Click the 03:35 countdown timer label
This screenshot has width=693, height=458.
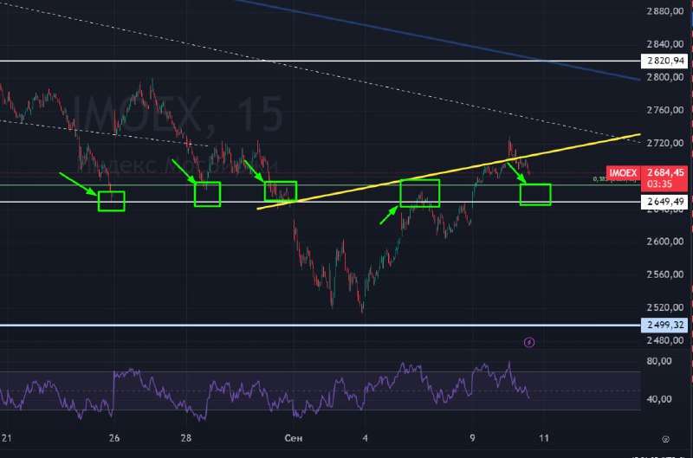tap(659, 184)
